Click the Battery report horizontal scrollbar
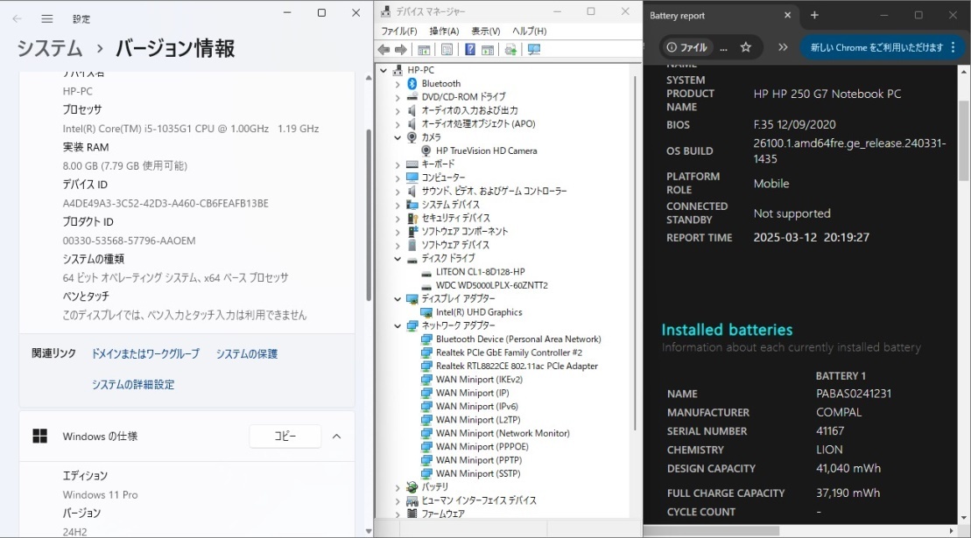This screenshot has height=538, width=971. click(x=711, y=531)
